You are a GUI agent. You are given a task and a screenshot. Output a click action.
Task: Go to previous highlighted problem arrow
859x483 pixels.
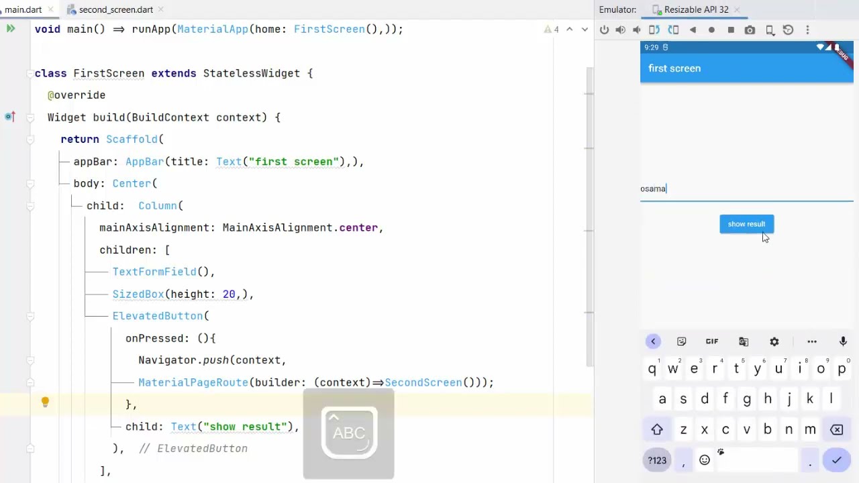point(569,30)
